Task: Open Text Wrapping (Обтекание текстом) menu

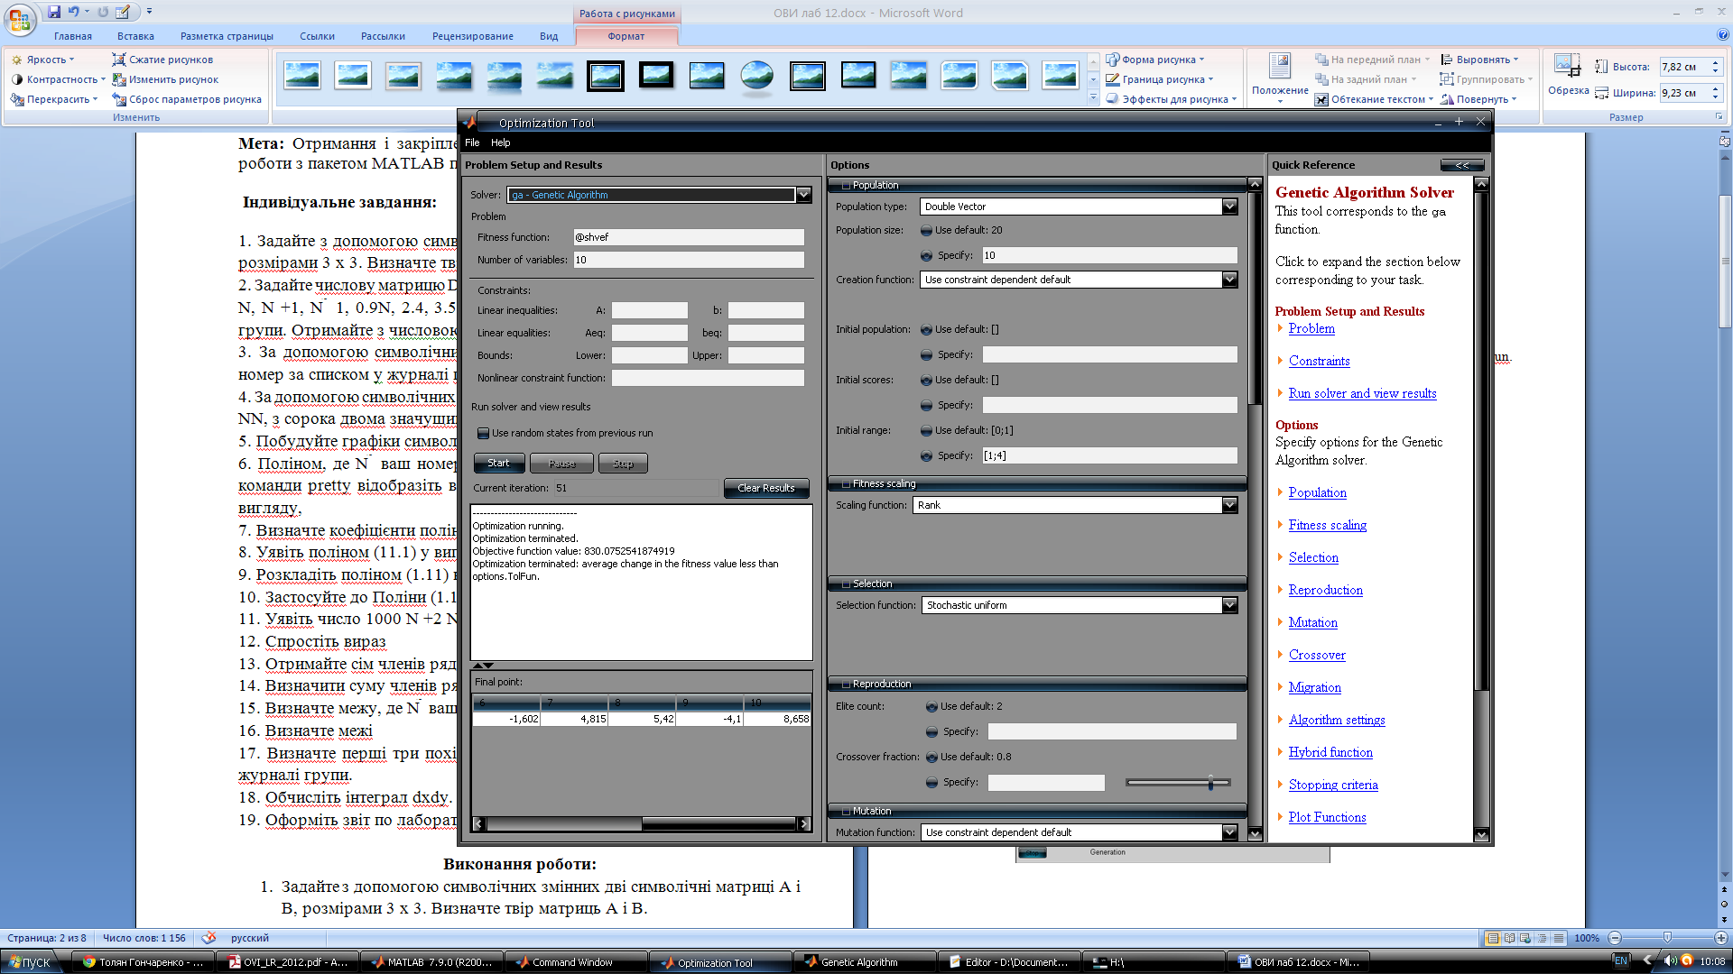Action: pos(1375,99)
